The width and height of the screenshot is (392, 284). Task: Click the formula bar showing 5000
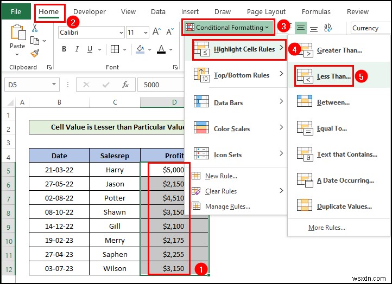(161, 85)
